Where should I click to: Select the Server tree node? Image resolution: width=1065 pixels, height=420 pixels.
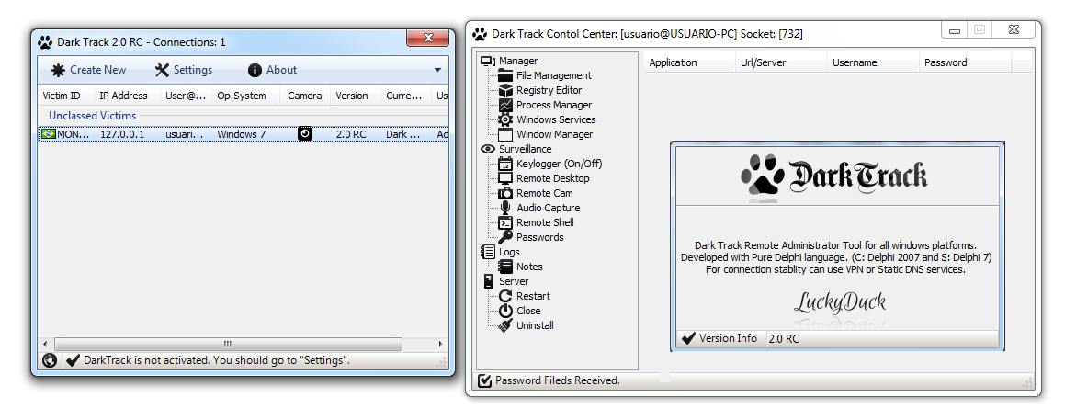[x=514, y=281]
